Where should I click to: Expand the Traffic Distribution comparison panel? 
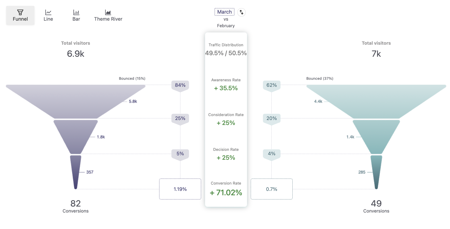pos(226,49)
